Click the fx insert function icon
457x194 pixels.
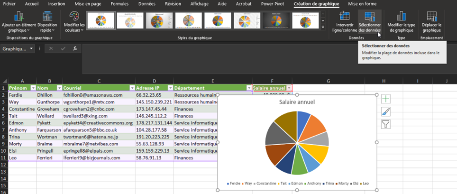pyautogui.click(x=75, y=48)
